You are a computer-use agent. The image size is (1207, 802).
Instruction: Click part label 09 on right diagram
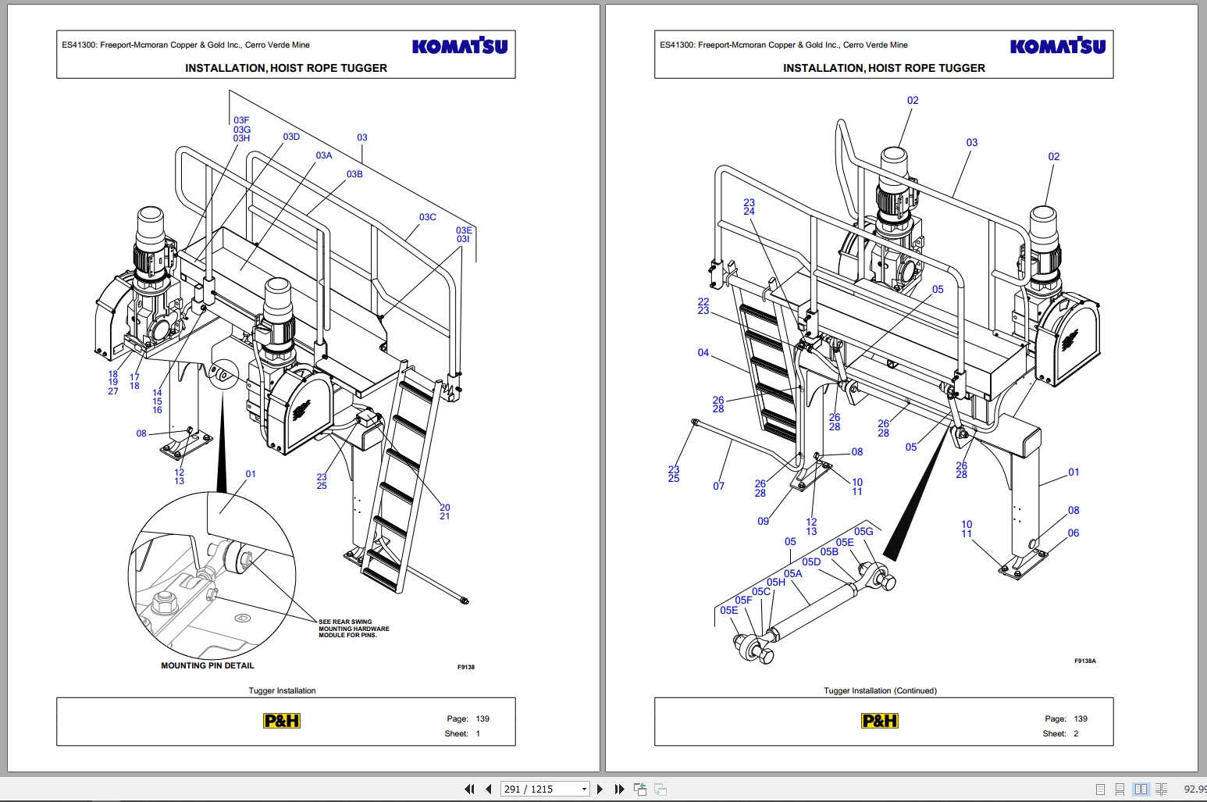764,521
